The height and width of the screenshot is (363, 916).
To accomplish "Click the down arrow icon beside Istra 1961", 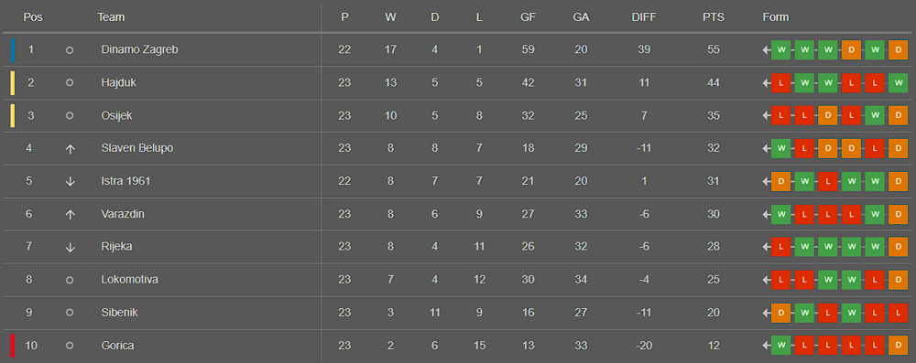I will tap(71, 181).
